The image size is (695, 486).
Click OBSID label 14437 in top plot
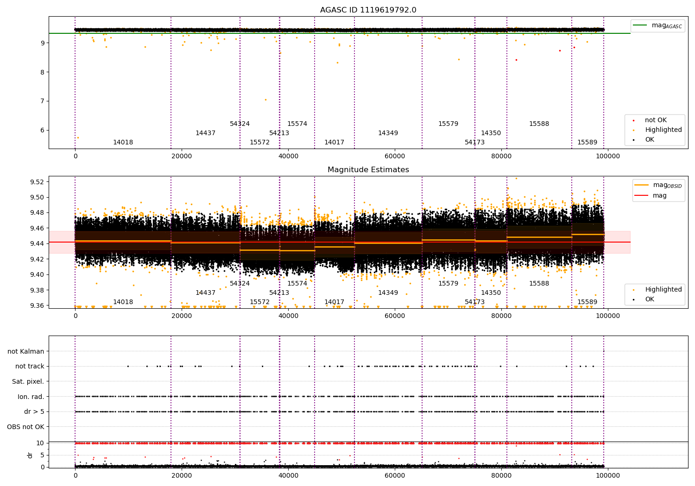pyautogui.click(x=205, y=133)
